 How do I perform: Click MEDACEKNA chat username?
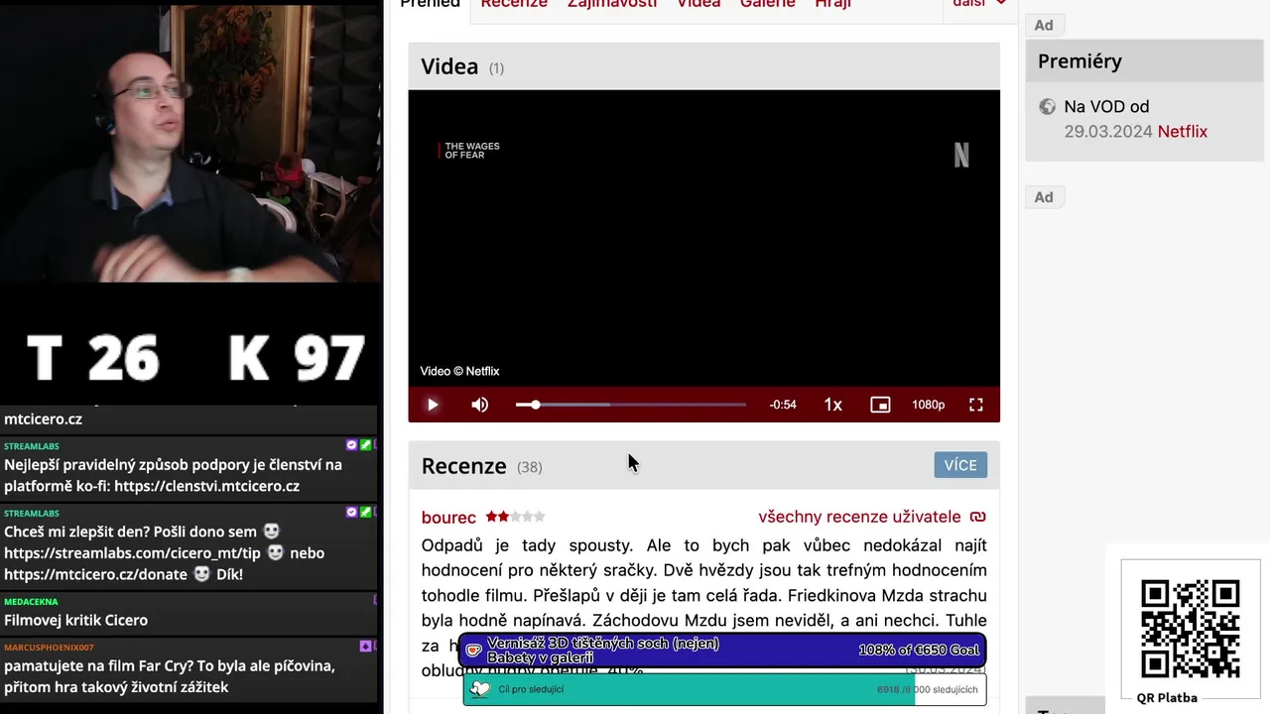tap(31, 601)
